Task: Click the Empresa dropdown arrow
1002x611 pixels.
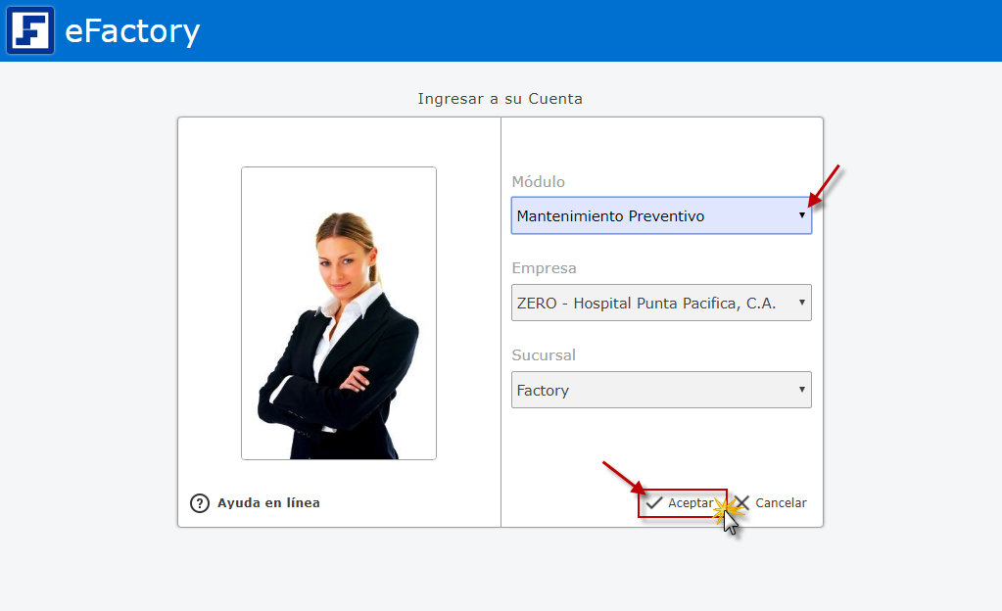Action: pos(802,303)
